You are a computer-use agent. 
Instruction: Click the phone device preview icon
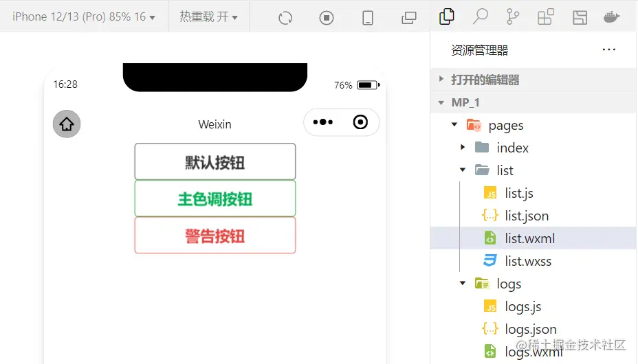coord(367,18)
